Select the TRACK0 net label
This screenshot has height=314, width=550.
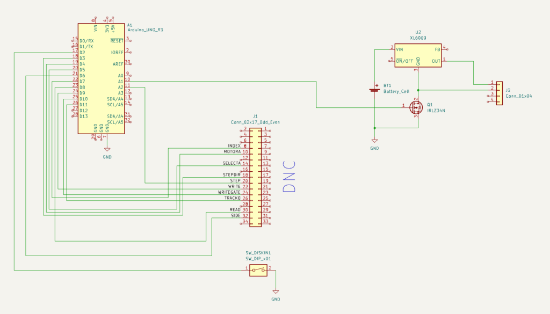tap(232, 198)
